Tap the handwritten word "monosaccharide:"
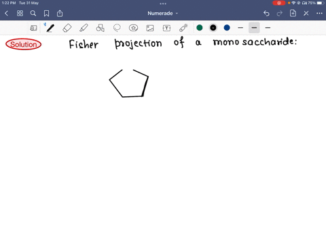 (x=255, y=42)
